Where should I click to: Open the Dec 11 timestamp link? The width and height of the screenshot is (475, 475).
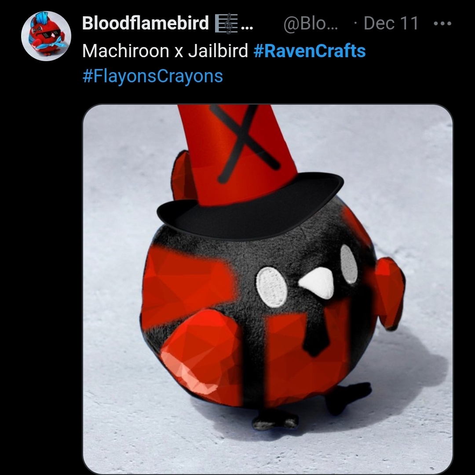[391, 23]
